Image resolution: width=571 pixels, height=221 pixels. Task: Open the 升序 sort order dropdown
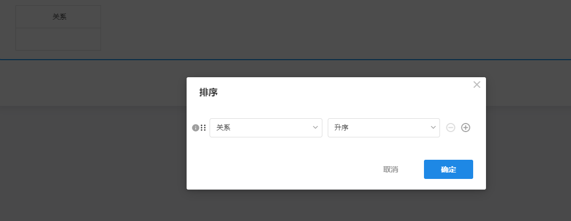(x=383, y=128)
